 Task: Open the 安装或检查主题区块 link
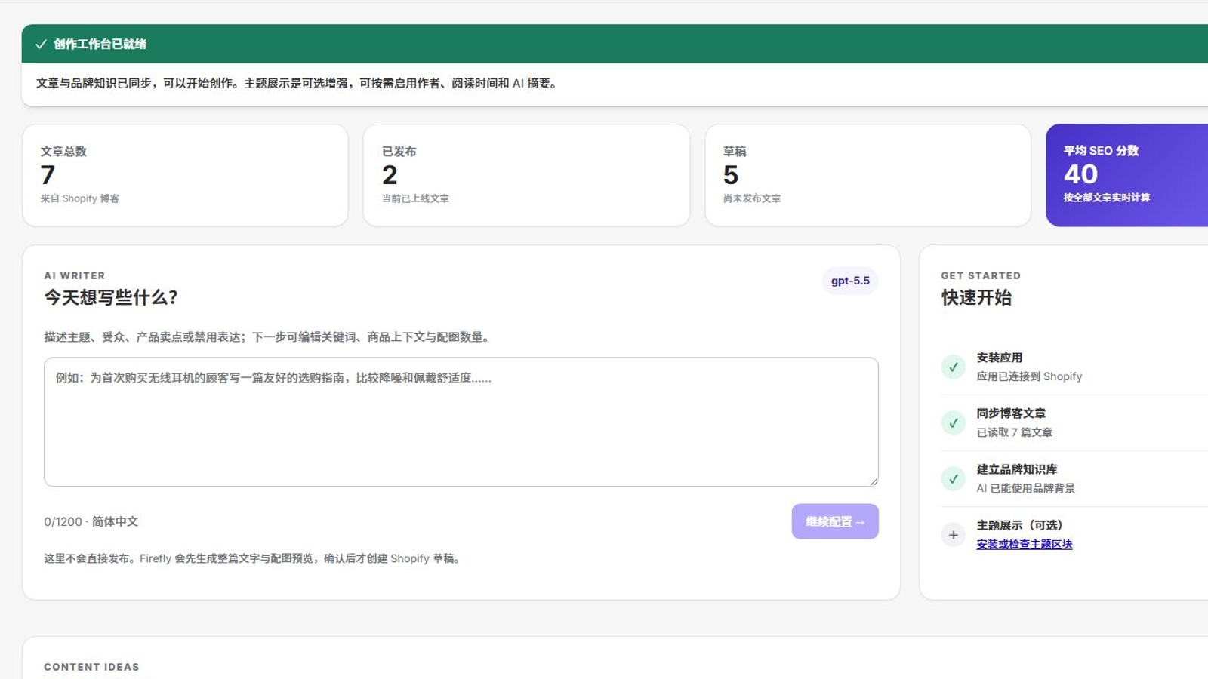1025,545
